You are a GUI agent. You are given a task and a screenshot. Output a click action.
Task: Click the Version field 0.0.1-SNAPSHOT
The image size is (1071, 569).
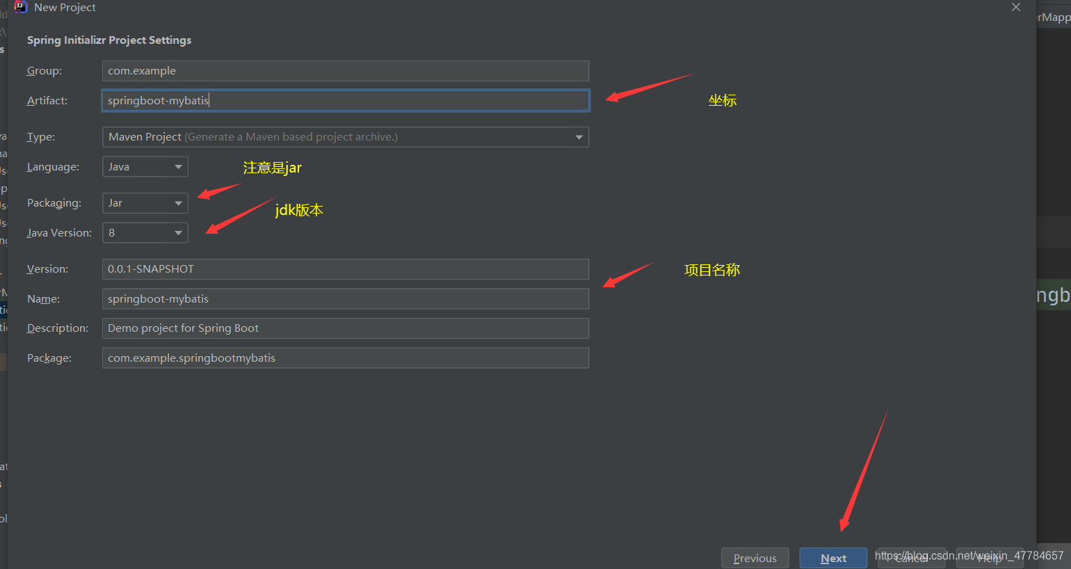pyautogui.click(x=346, y=269)
